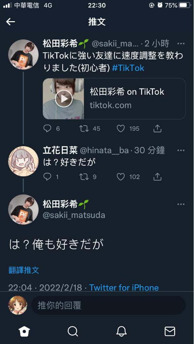The width and height of the screenshot is (194, 344).
Task: Like 立花日菜's tweet with 102 likes
Action: pos(121,177)
